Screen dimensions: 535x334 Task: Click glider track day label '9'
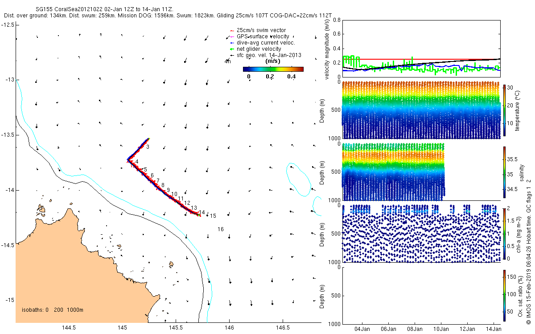[168, 190]
